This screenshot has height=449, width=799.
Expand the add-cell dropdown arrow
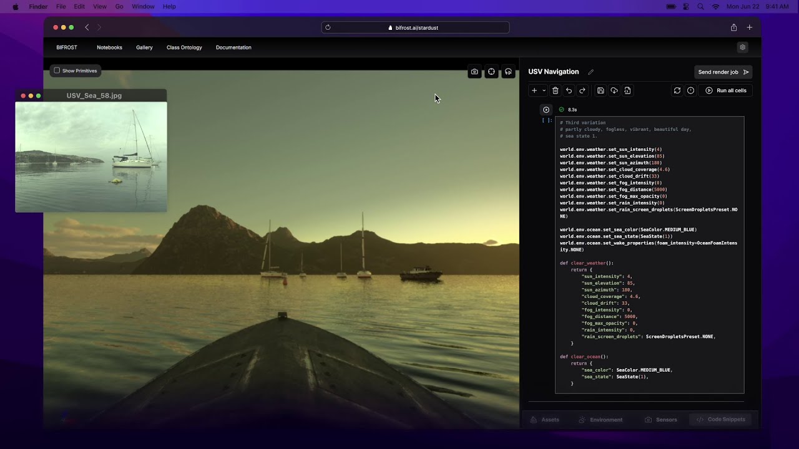click(x=544, y=90)
